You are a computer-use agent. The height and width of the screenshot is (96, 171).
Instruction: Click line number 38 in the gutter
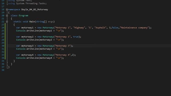point(3,70)
